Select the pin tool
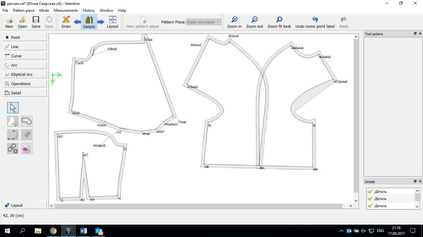This screenshot has width=423, height=237. tap(27, 135)
